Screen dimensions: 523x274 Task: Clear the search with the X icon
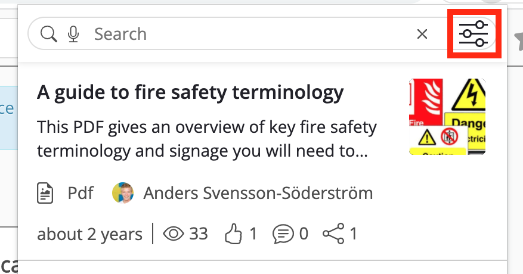pyautogui.click(x=422, y=34)
